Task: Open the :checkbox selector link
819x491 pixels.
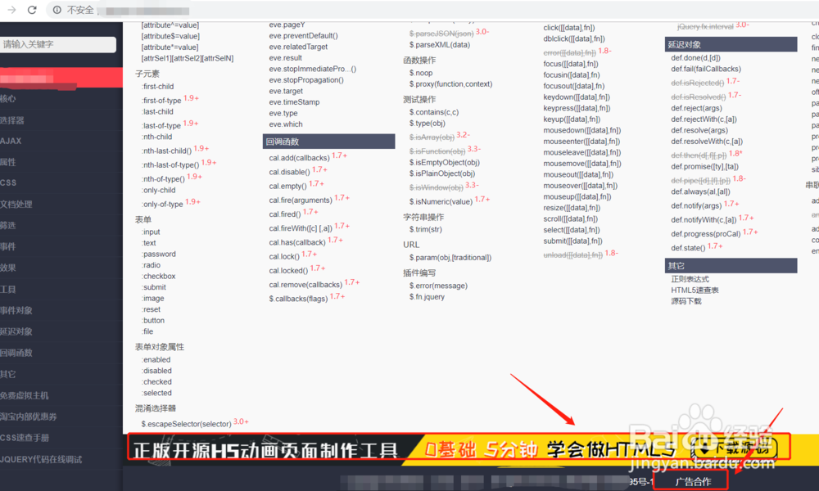Action: pos(159,276)
